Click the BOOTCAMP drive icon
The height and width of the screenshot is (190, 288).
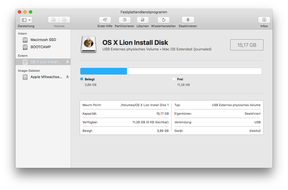[25, 47]
